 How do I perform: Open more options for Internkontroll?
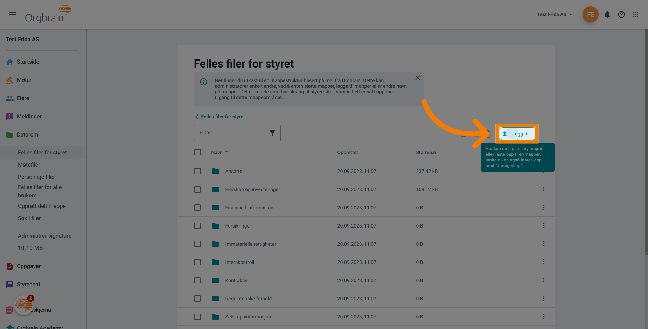544,262
